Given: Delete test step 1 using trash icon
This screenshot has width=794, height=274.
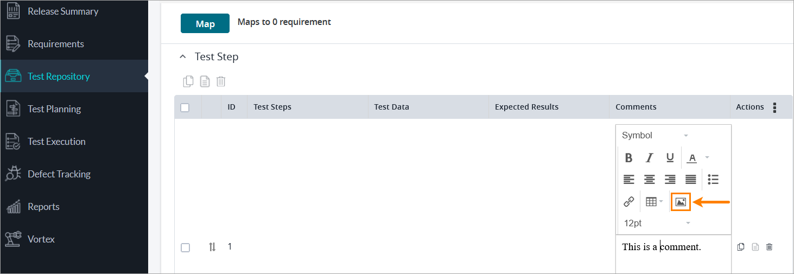Looking at the screenshot, I should pyautogui.click(x=769, y=247).
